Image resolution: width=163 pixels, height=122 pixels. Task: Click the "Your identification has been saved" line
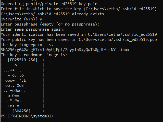[79, 34]
